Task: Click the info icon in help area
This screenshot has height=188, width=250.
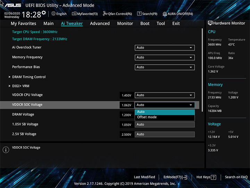Action: [6, 150]
